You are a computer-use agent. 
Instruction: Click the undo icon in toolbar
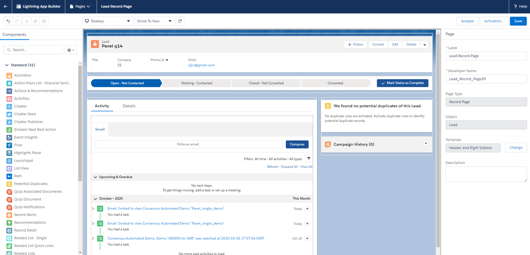(x=8, y=21)
